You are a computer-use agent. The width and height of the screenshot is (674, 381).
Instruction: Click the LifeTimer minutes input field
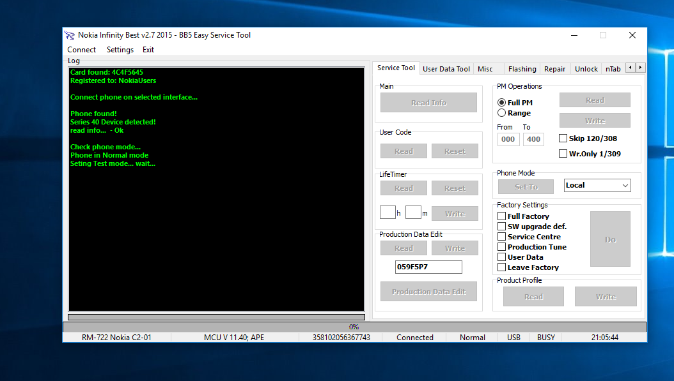coord(413,212)
